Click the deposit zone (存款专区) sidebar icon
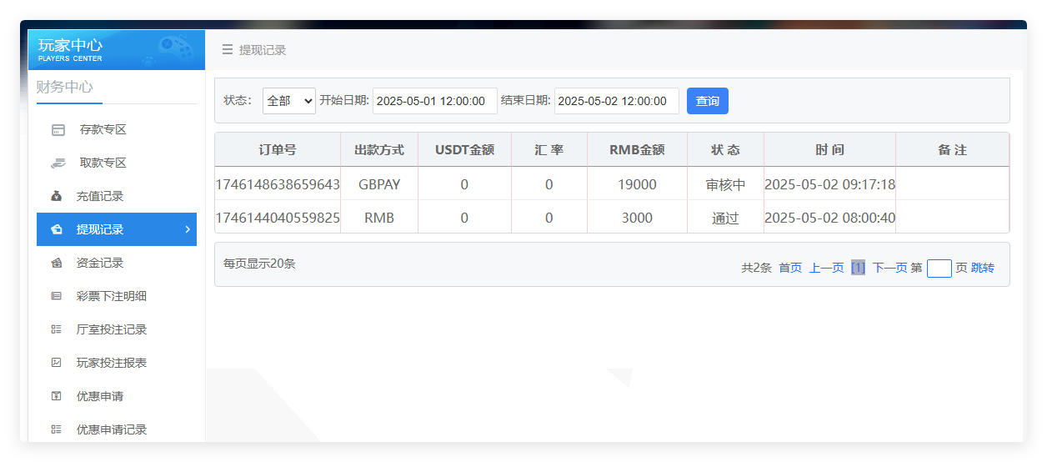1047x462 pixels. (58, 130)
